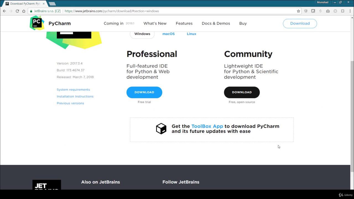Select the Download PyCharm browser tab

click(x=25, y=4)
